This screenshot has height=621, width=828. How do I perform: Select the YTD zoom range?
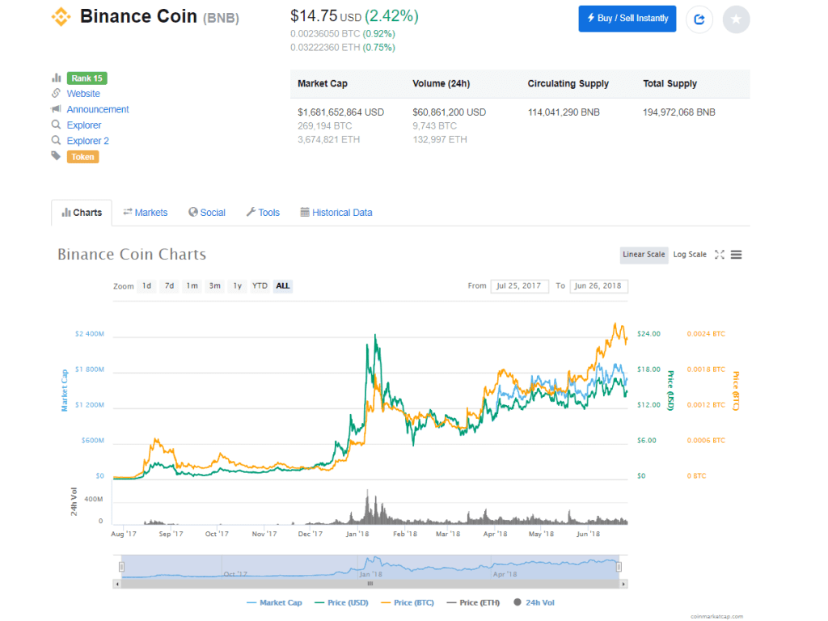(260, 286)
